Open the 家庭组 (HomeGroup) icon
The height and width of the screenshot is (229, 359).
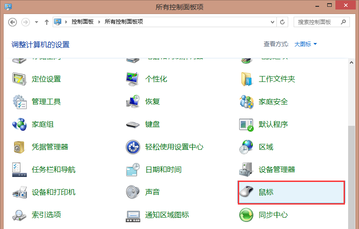pos(20,124)
